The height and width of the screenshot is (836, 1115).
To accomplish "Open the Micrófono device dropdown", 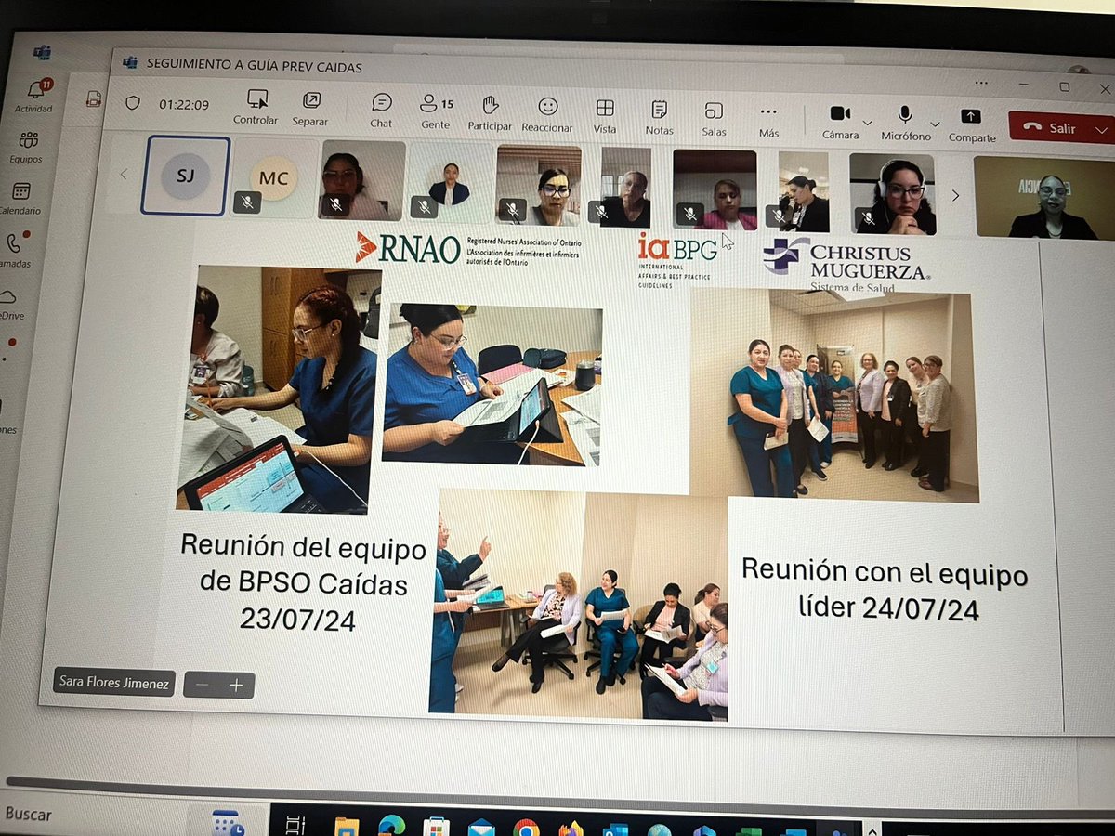I will 935,124.
